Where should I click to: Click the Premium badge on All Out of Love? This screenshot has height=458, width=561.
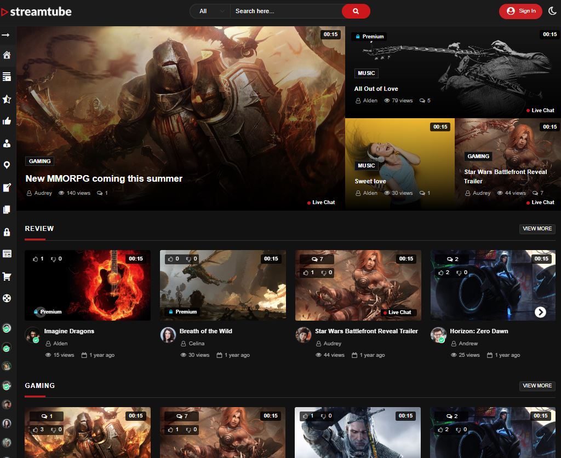click(370, 37)
